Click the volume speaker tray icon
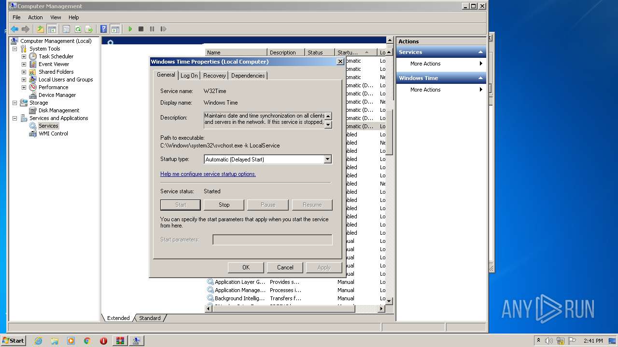Image resolution: width=618 pixels, height=347 pixels. coord(549,341)
